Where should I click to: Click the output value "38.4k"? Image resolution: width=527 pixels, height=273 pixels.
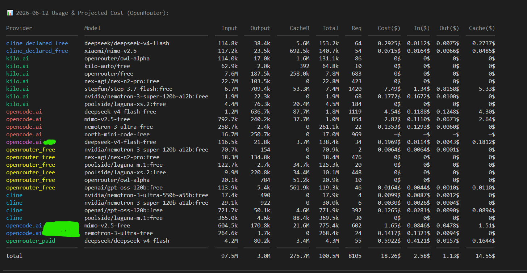[x=262, y=43]
